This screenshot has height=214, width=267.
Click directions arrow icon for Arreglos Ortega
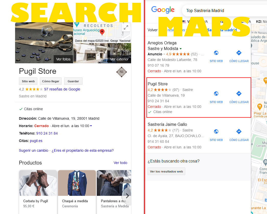[x=239, y=53]
